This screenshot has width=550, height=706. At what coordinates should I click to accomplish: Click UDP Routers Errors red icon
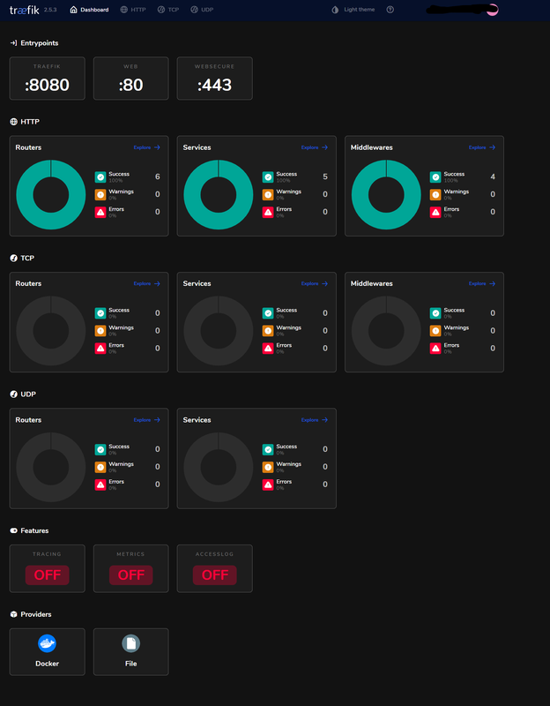[100, 484]
